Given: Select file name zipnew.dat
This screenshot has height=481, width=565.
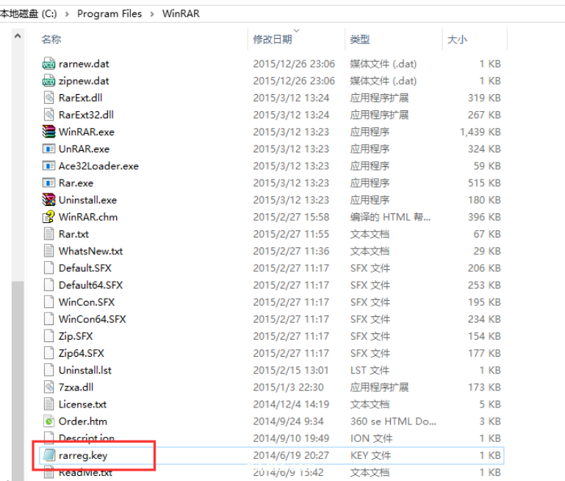Looking at the screenshot, I should (84, 81).
